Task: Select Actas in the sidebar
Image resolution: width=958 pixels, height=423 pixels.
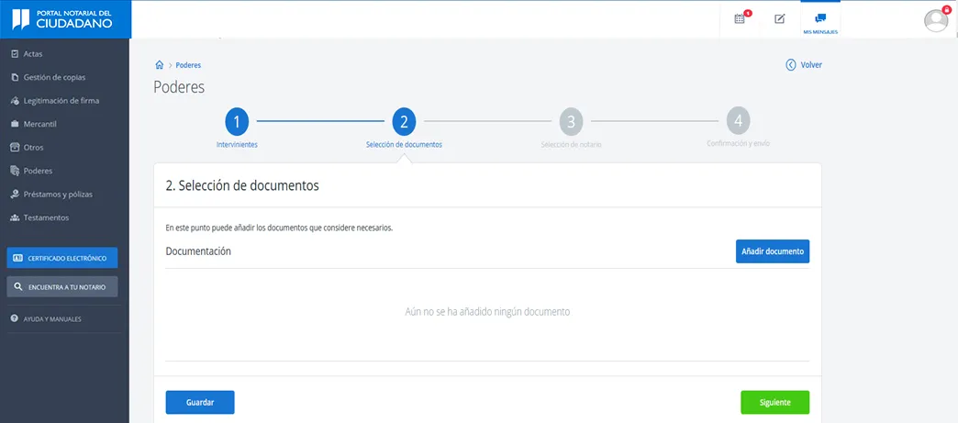Action: [32, 54]
